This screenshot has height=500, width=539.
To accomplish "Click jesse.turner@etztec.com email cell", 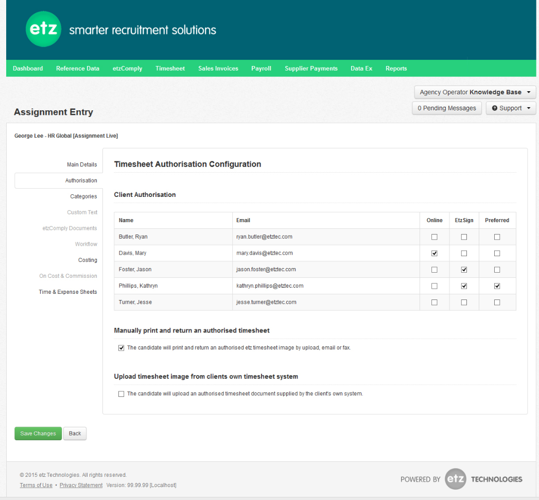I will [326, 302].
